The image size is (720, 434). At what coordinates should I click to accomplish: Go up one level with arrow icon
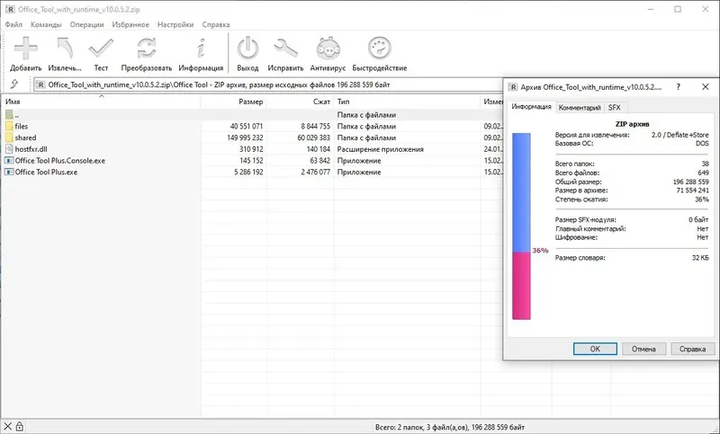[x=14, y=84]
